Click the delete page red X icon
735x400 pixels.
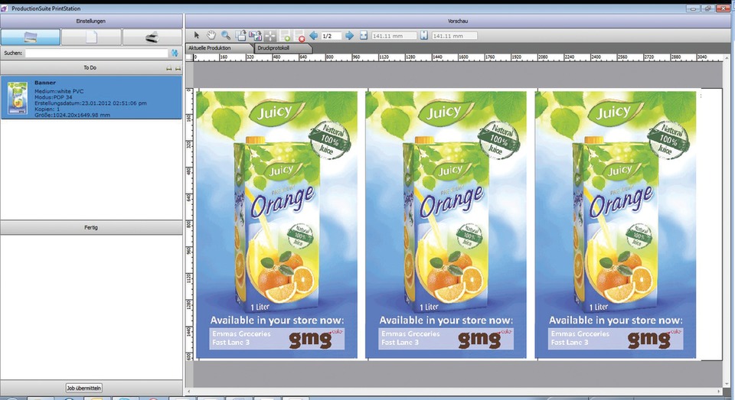(299, 36)
